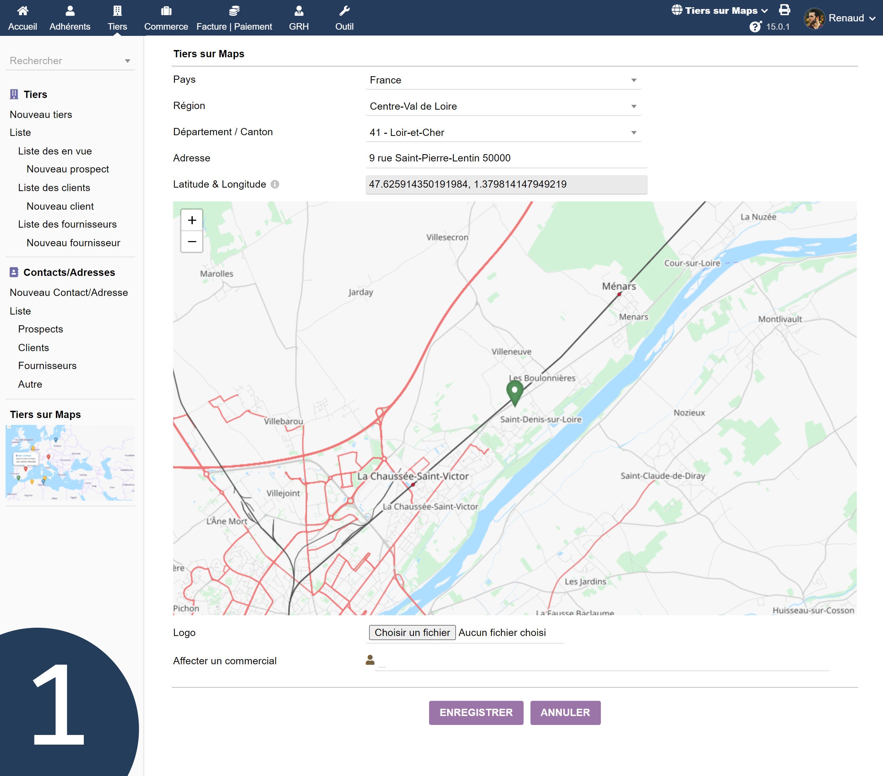883x776 pixels.
Task: Zoom in on the map
Action: point(192,220)
